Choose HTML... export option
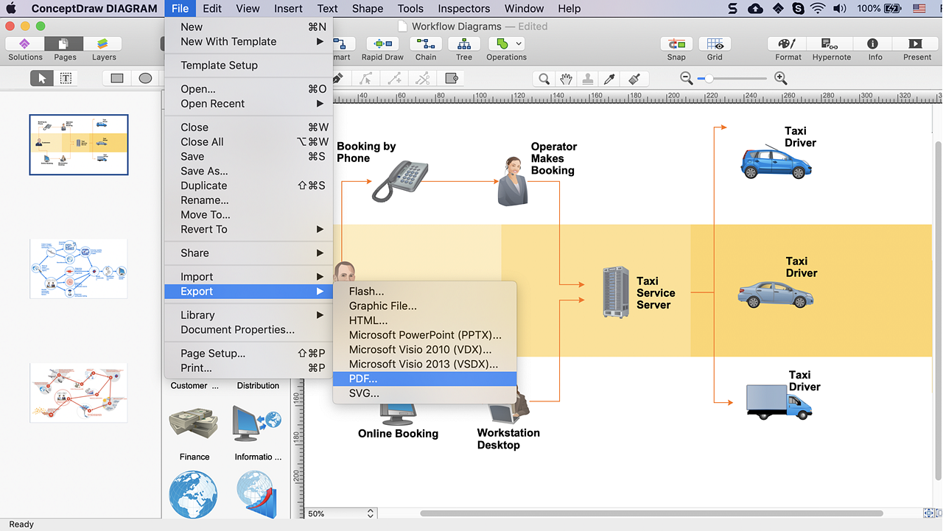This screenshot has width=943, height=531. pos(425,320)
